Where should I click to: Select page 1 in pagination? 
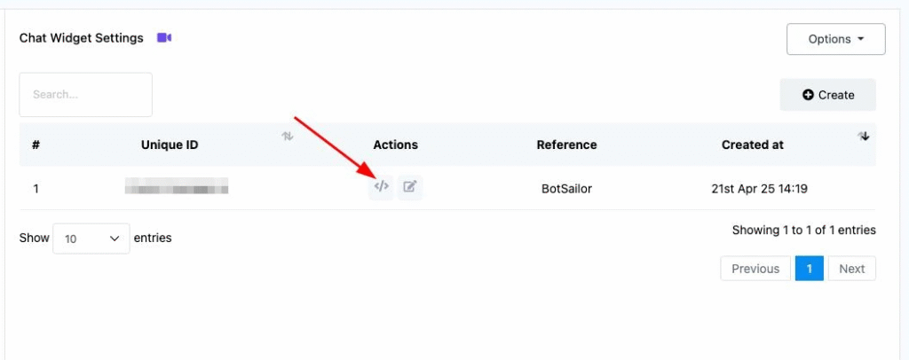tap(810, 269)
